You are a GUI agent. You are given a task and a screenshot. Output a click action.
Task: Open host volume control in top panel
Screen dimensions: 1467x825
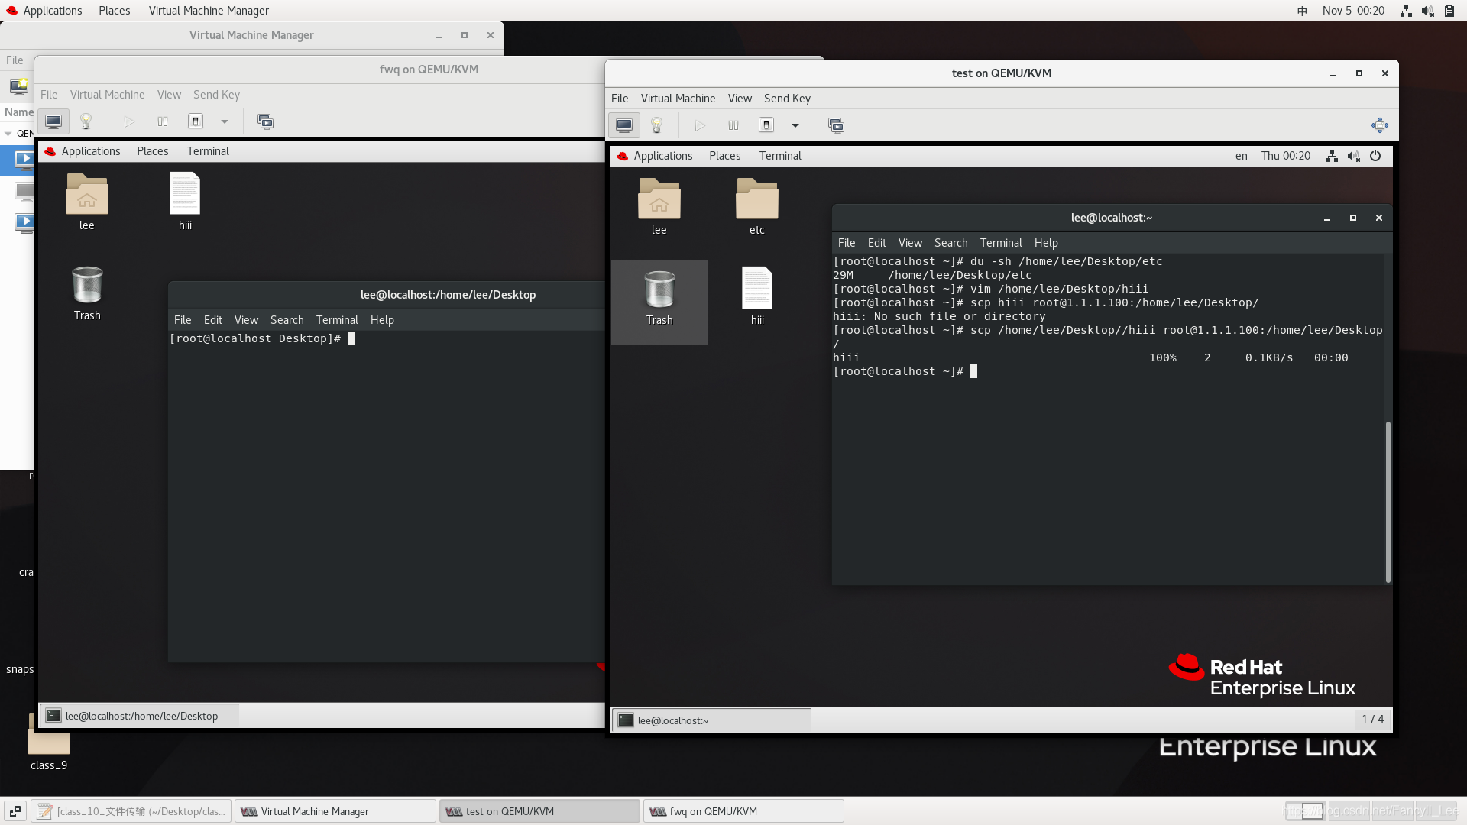click(x=1427, y=11)
